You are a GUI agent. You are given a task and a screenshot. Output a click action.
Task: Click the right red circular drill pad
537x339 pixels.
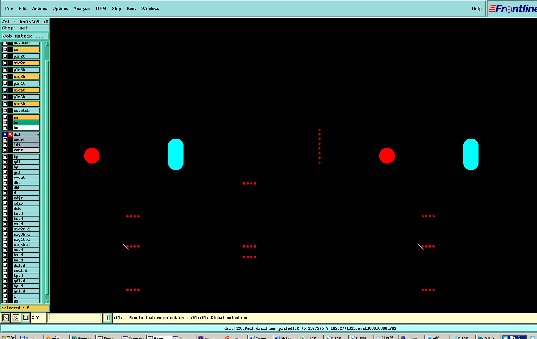(x=387, y=156)
